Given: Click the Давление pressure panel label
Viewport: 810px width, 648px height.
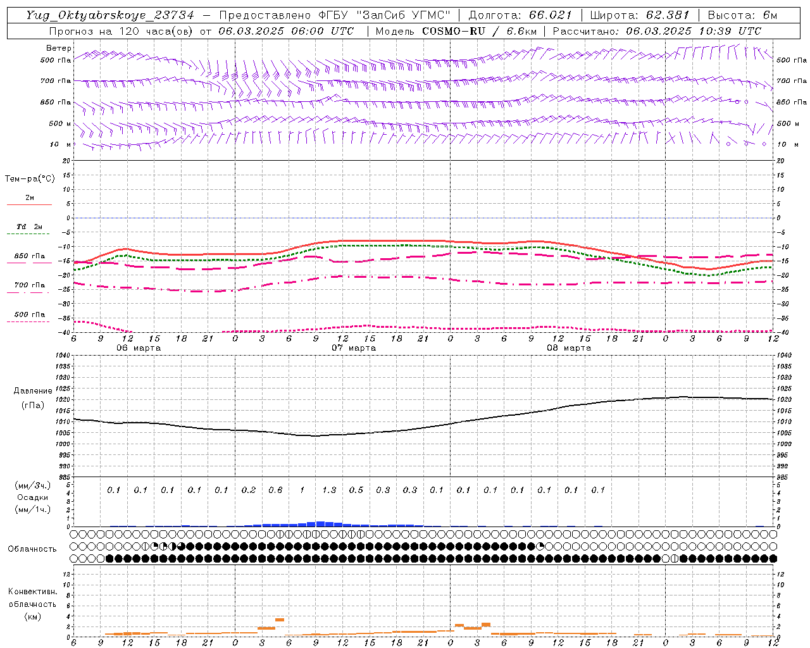Looking at the screenshot, I should [x=33, y=391].
